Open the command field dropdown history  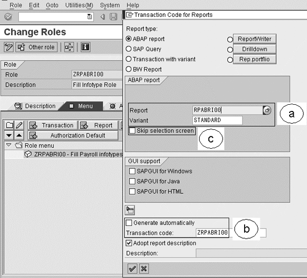[90, 17]
